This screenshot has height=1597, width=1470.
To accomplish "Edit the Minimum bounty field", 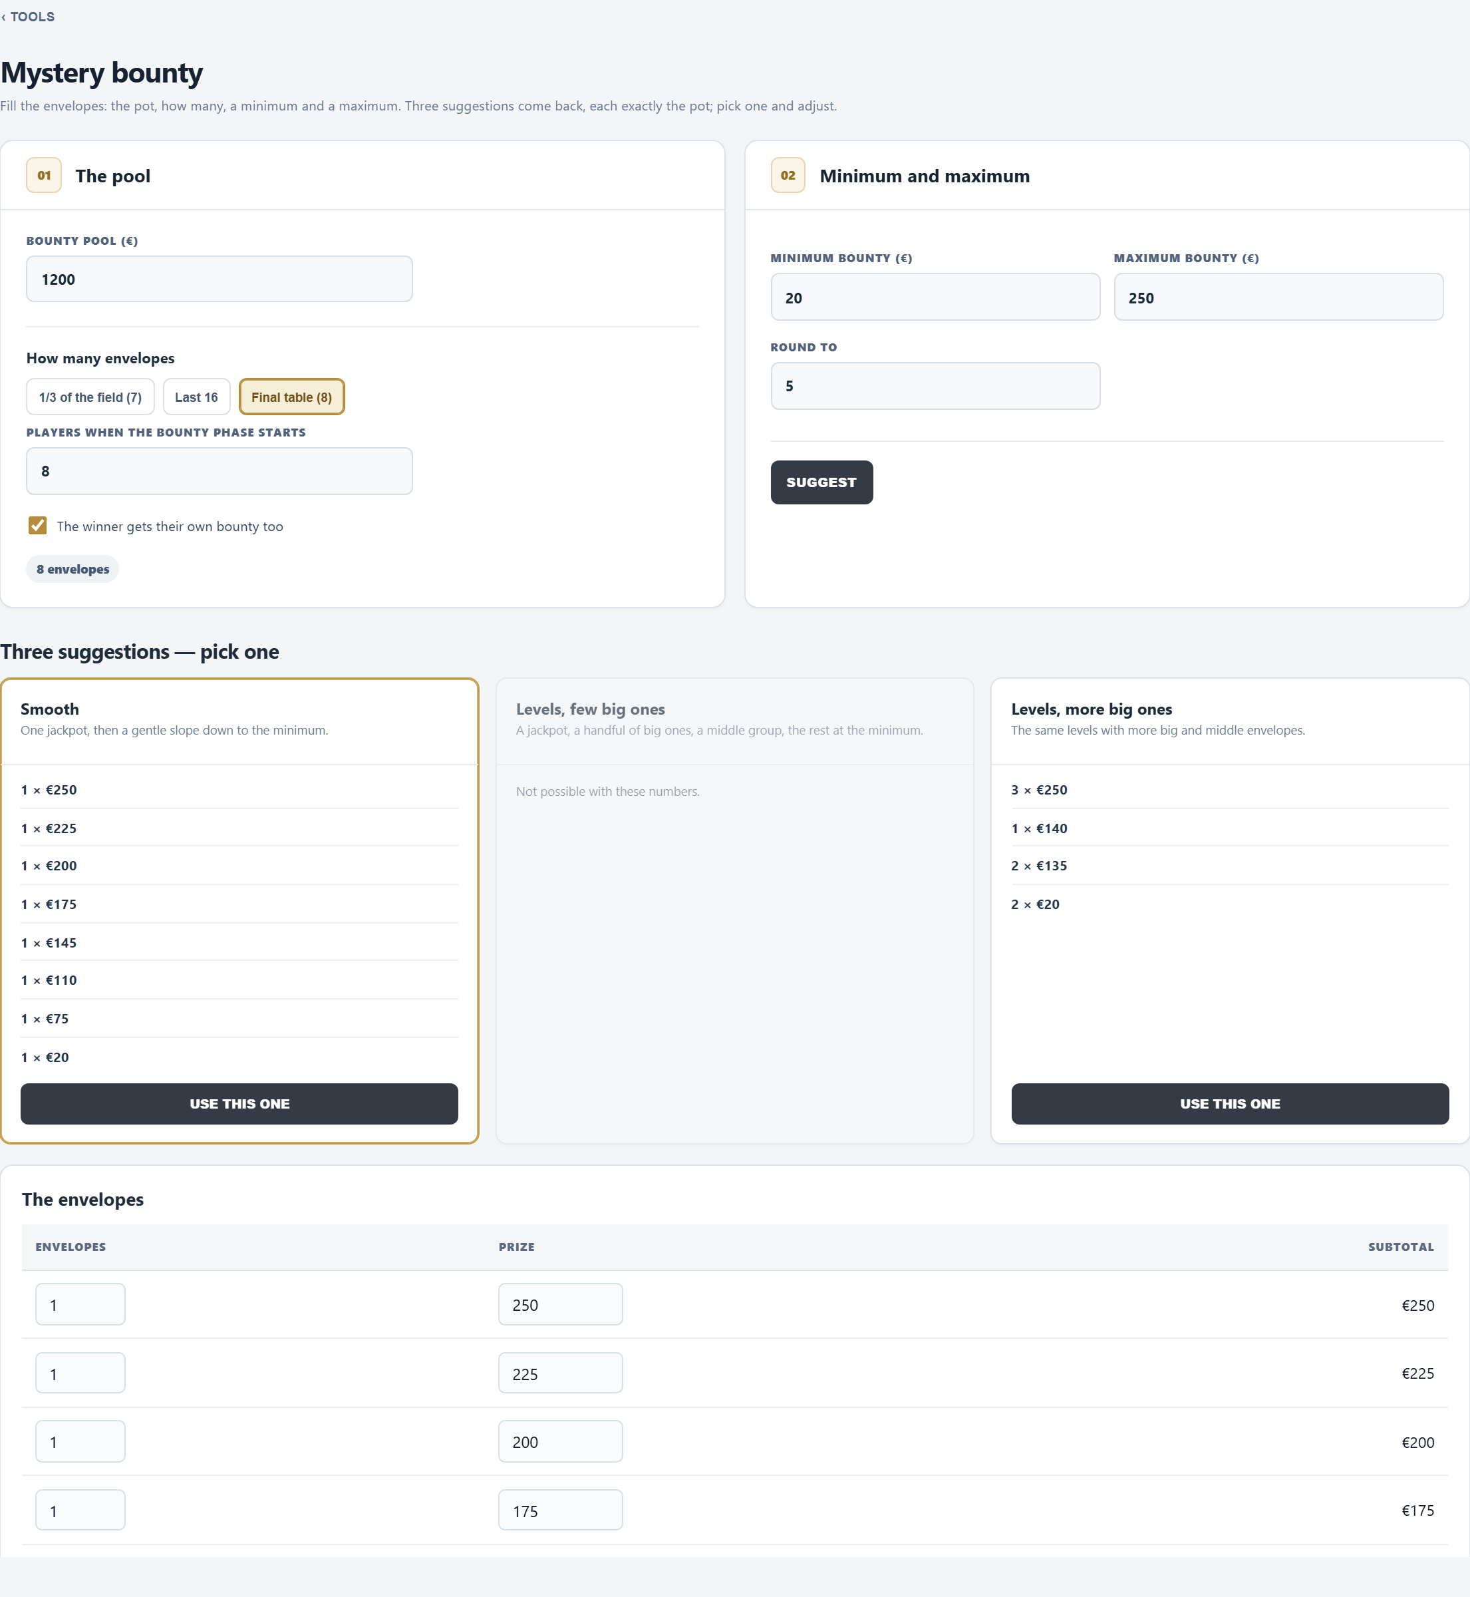I will [935, 297].
